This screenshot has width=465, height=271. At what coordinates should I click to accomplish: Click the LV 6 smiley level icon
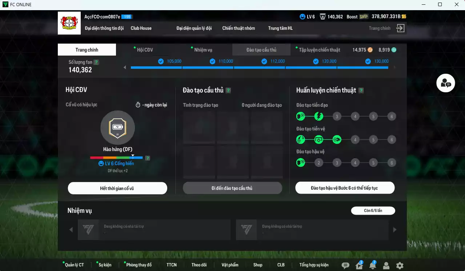[x=302, y=17]
